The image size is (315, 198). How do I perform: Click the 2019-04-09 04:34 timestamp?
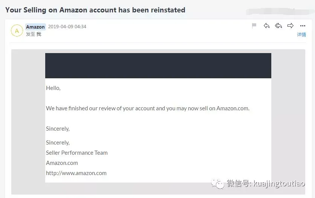[67, 27]
